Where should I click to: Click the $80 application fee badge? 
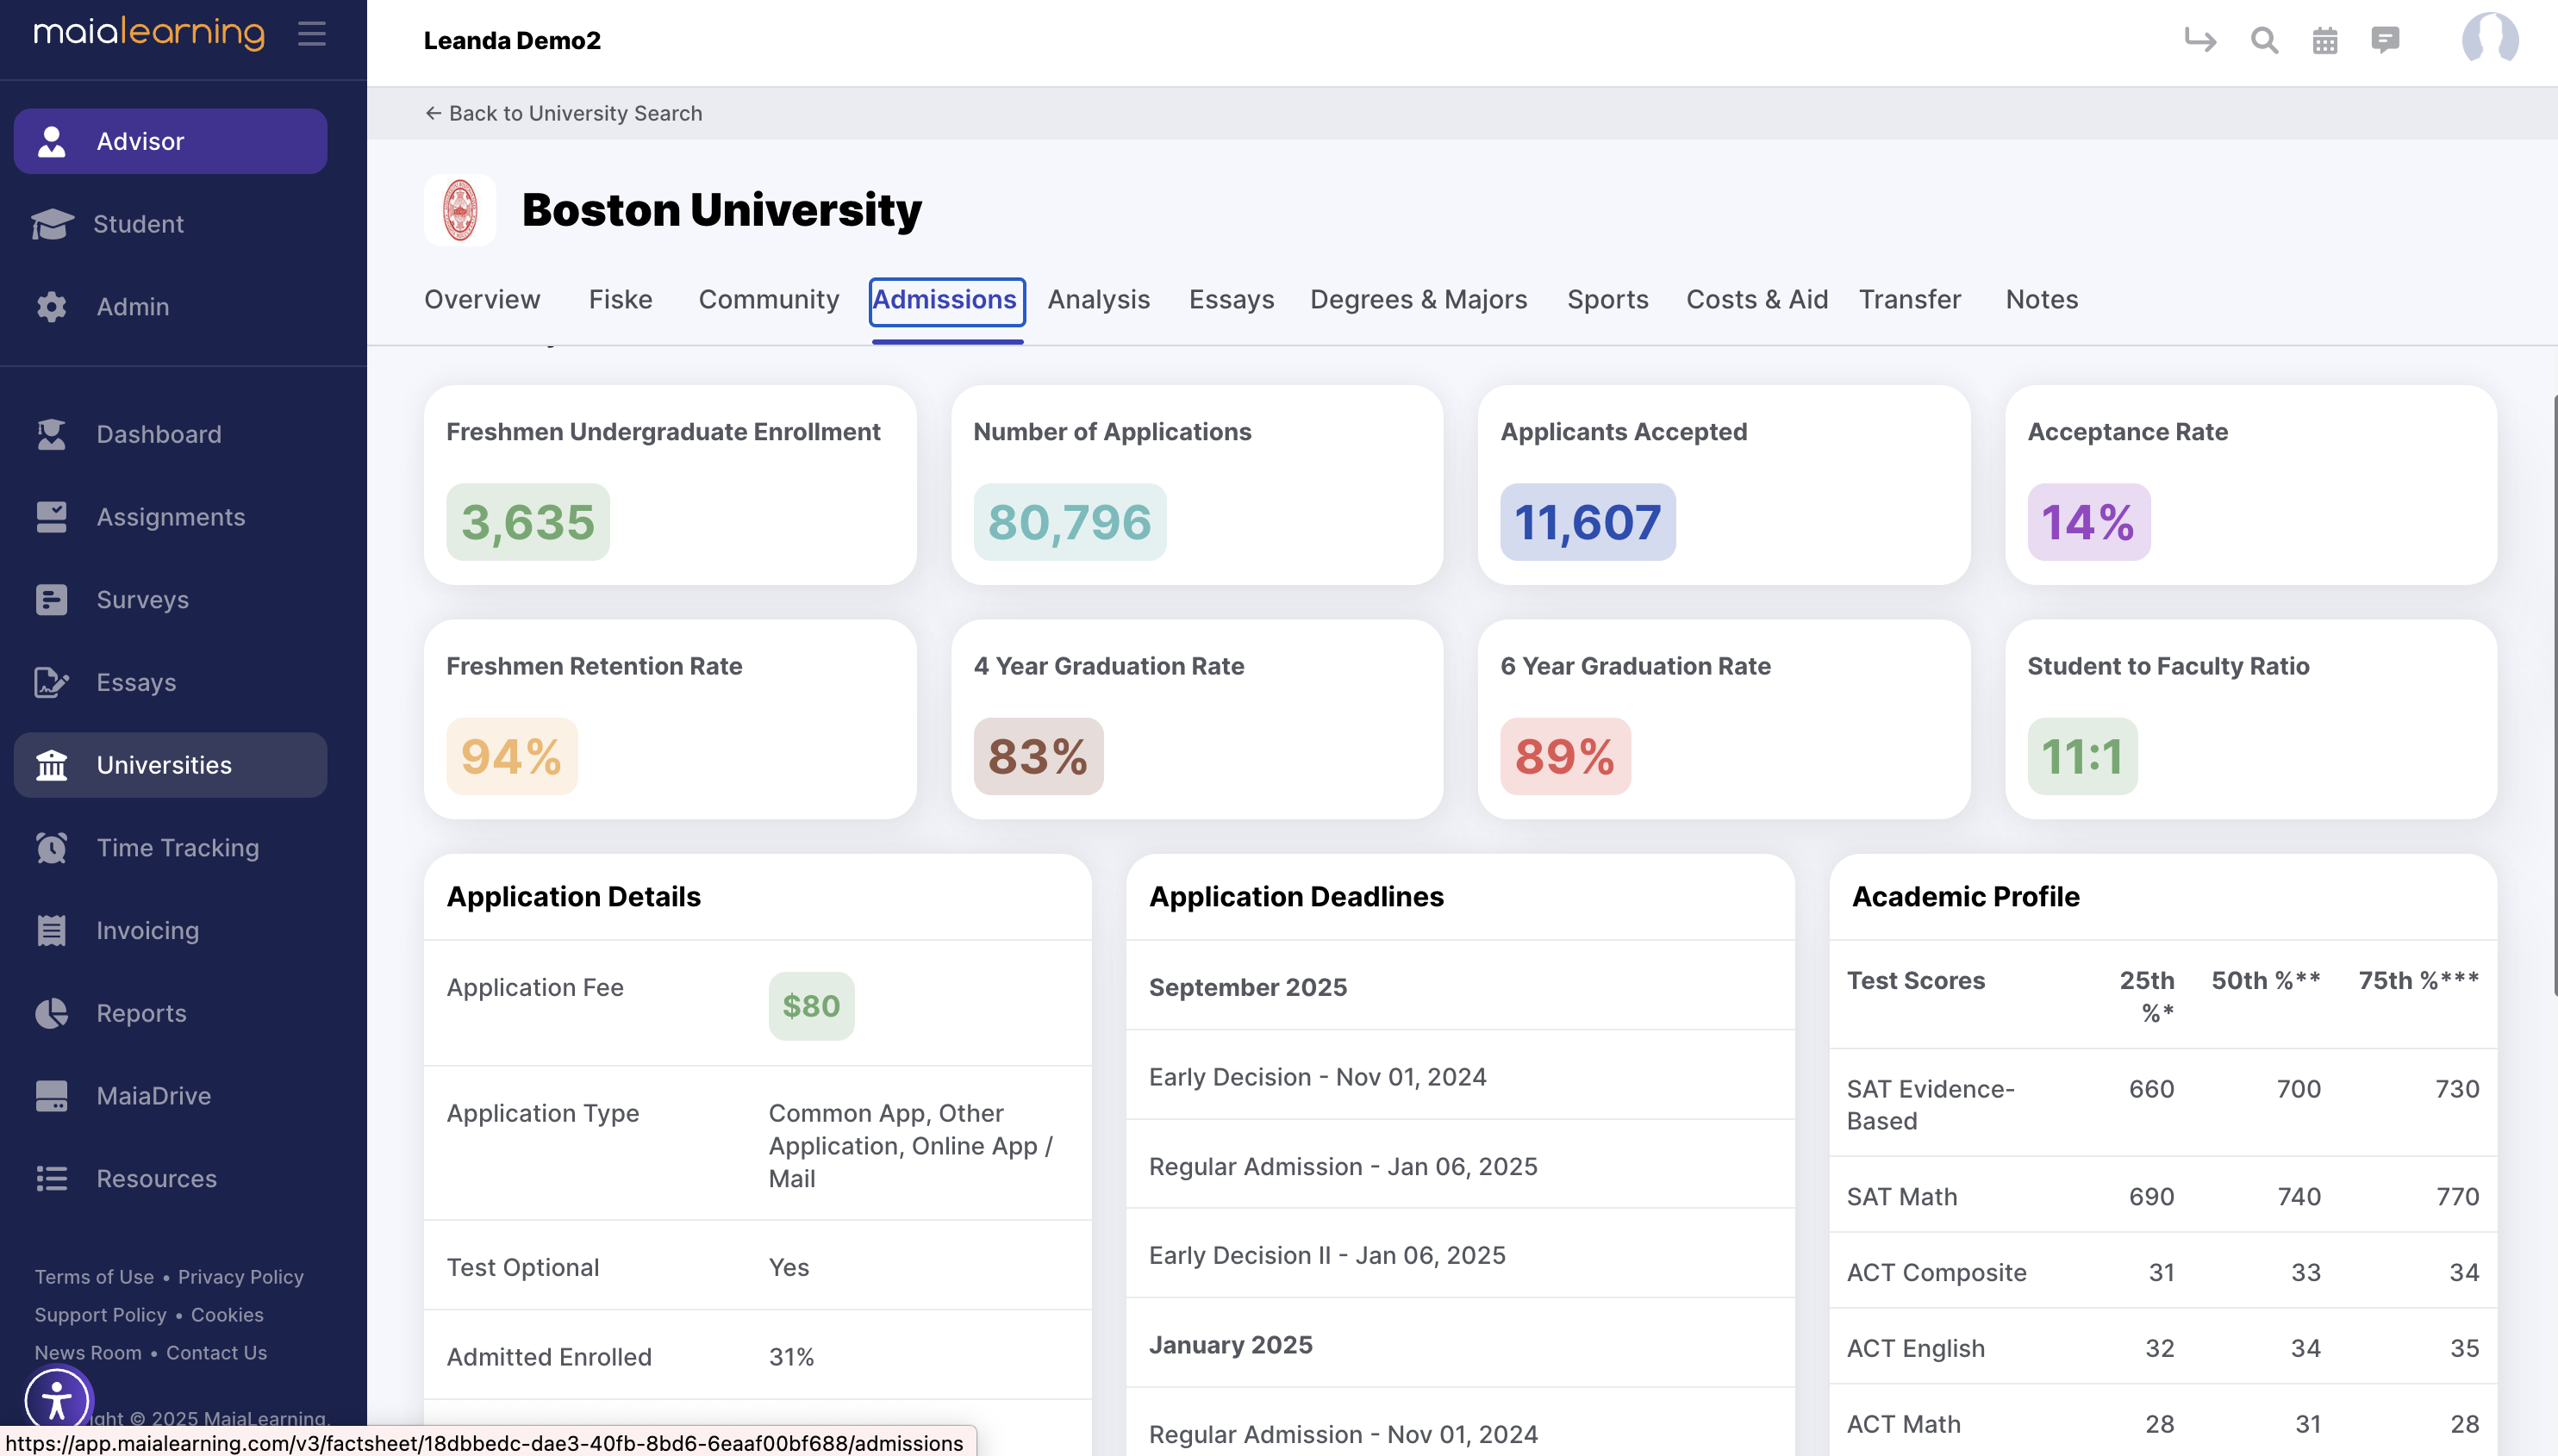811,1005
